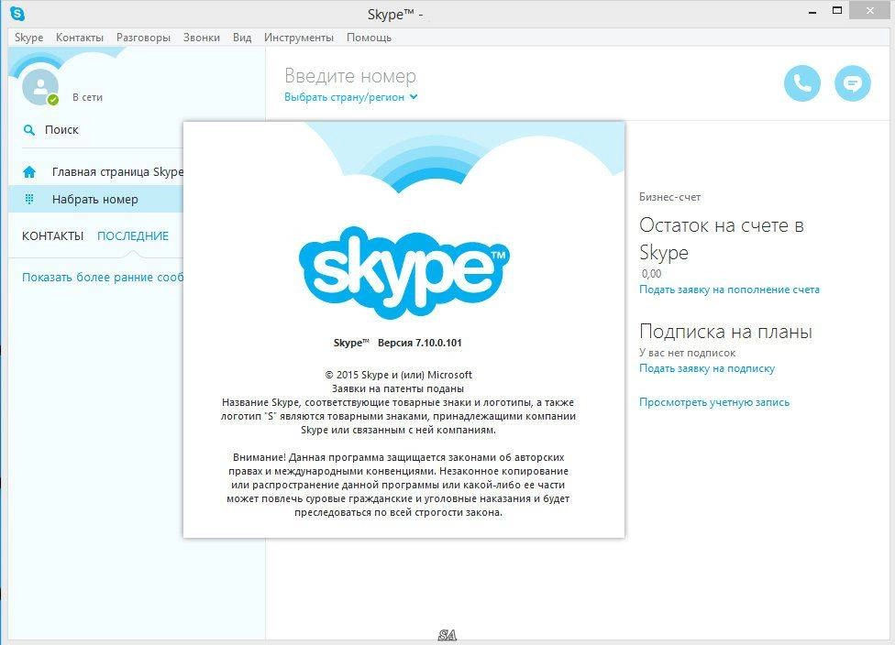895x645 pixels.
Task: Click Показать более ранние сообщения link
Action: pyautogui.click(x=103, y=278)
